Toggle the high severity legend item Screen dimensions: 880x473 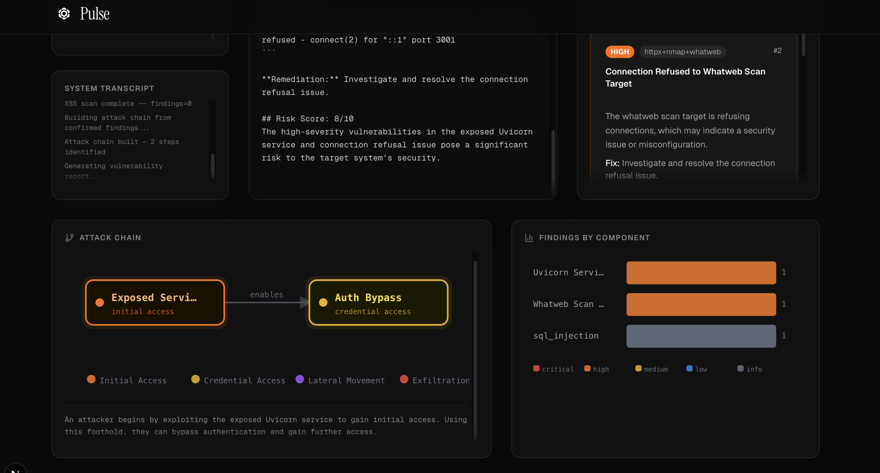click(596, 369)
